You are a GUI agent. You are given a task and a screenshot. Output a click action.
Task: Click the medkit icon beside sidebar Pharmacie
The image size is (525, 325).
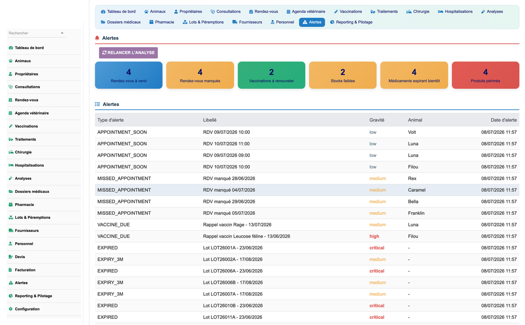click(x=10, y=204)
